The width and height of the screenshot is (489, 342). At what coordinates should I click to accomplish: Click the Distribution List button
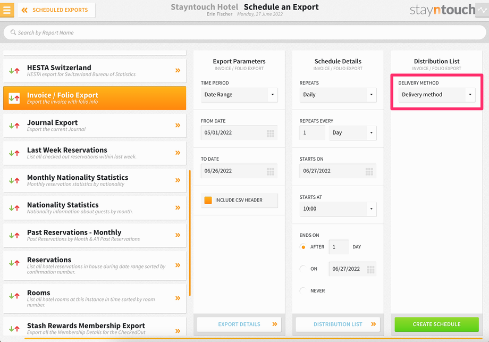[x=338, y=324]
